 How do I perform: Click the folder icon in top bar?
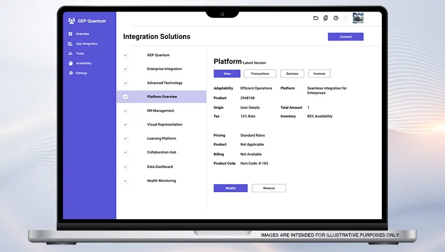coord(316,18)
